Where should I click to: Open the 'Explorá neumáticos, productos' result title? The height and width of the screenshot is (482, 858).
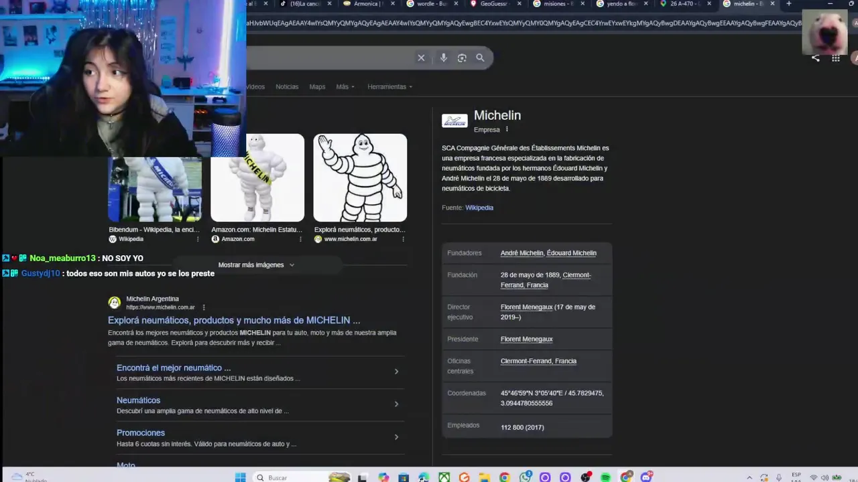coord(234,320)
